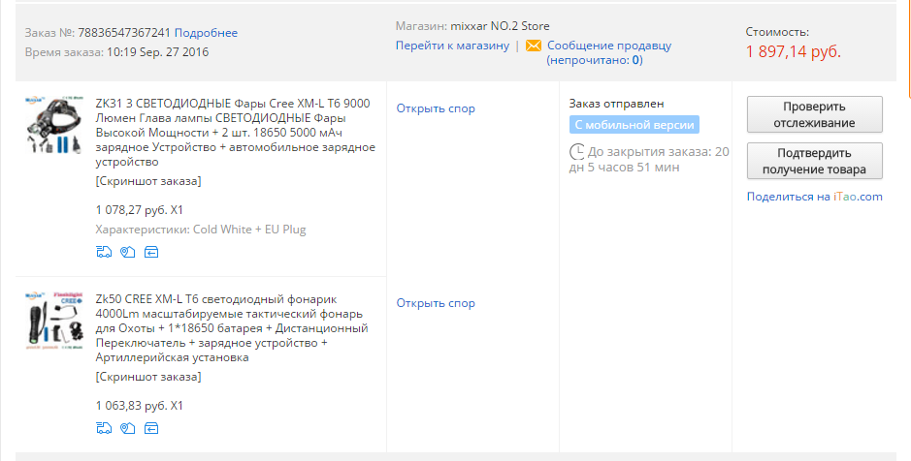The height and width of the screenshot is (461, 911).
Task: Click delivery truck icon under ZK31 headlamp item
Action: (104, 252)
